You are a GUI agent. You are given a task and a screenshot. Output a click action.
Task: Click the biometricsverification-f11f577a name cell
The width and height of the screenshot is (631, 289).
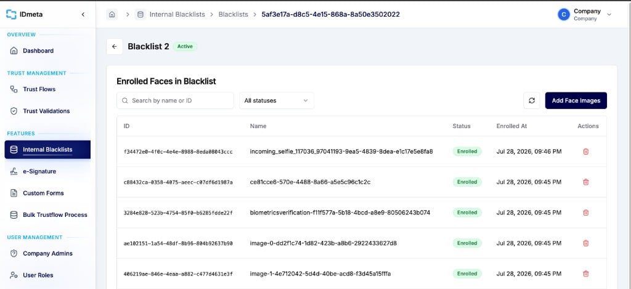click(x=340, y=213)
